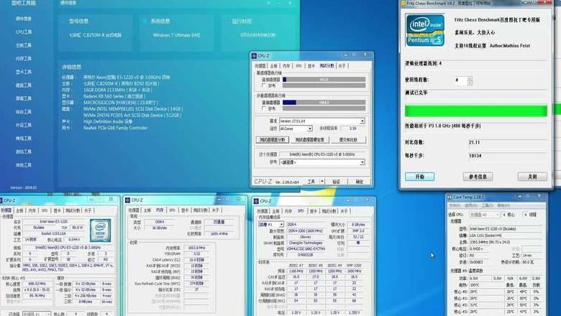
Task: Click the 验证 button in the CPU-Z benchmark window
Action: [x=336, y=182]
